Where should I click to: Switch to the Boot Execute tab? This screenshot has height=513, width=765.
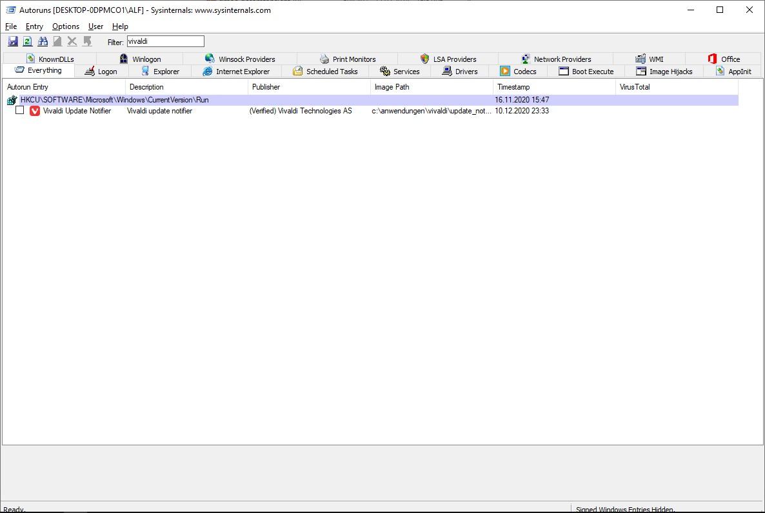(x=586, y=71)
